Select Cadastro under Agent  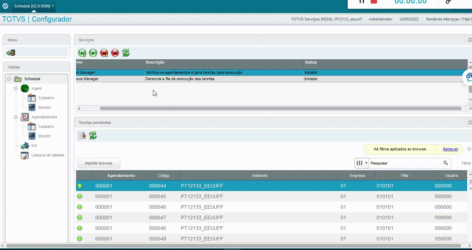(46, 98)
